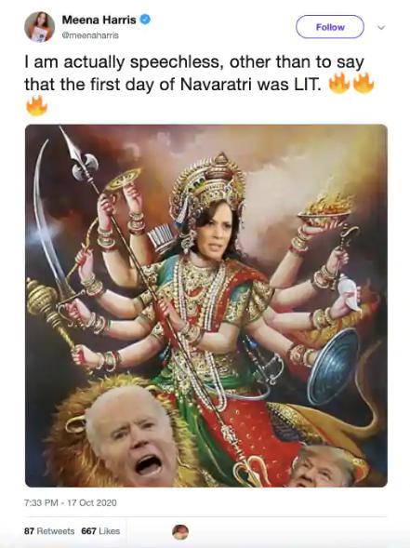Open the tweet author's round profile photo
Screen dimensions: 410x548
pos(39,27)
